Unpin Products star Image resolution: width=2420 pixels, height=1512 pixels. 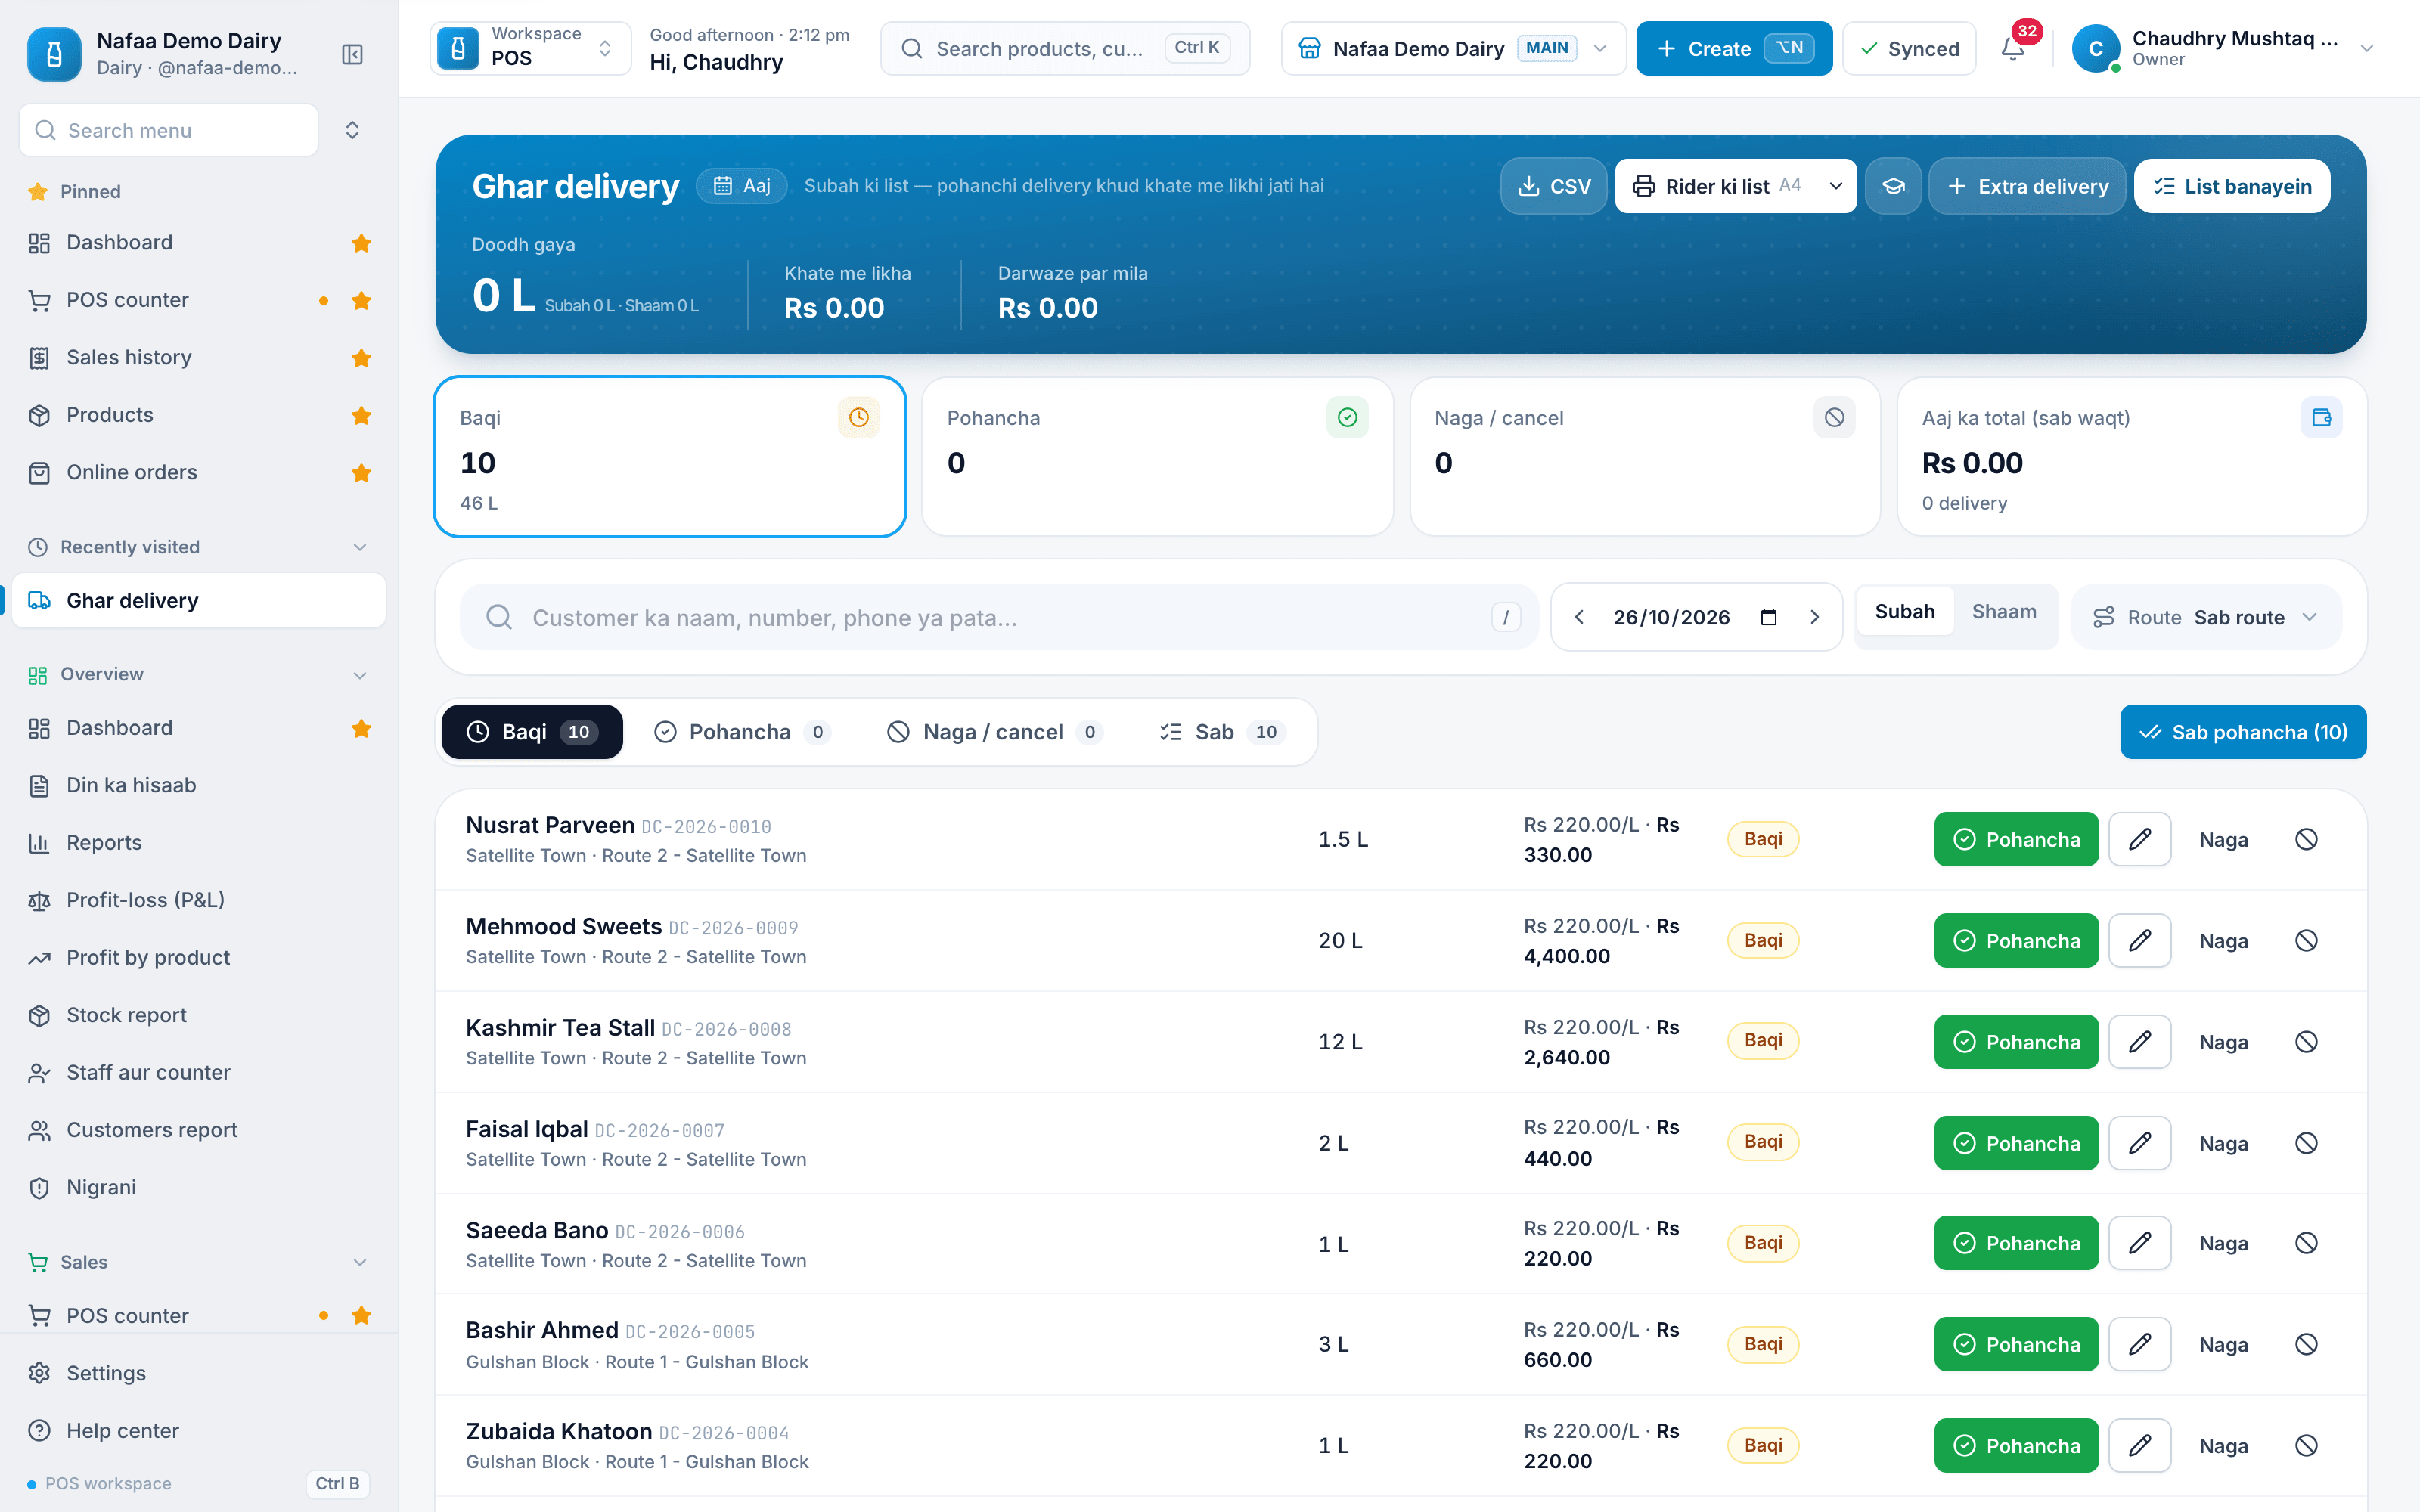[x=362, y=415]
